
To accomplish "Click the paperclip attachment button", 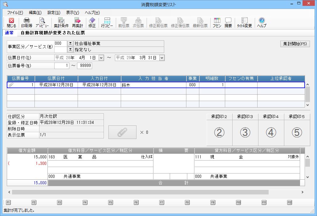I will [x=122, y=132].
